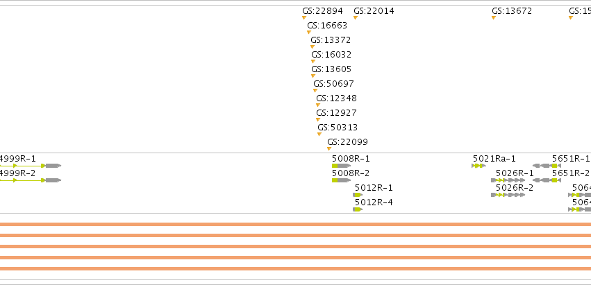Select the 5026R-2 gene glyph
Screen dimensions: 591x285
coord(508,195)
